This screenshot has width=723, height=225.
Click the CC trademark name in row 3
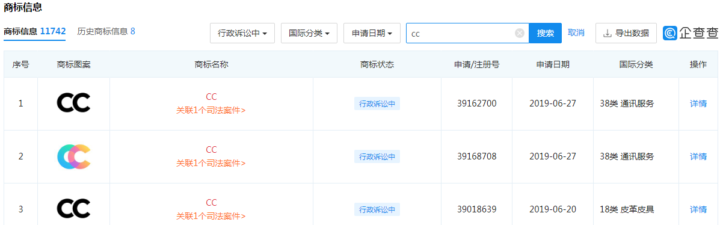point(211,203)
